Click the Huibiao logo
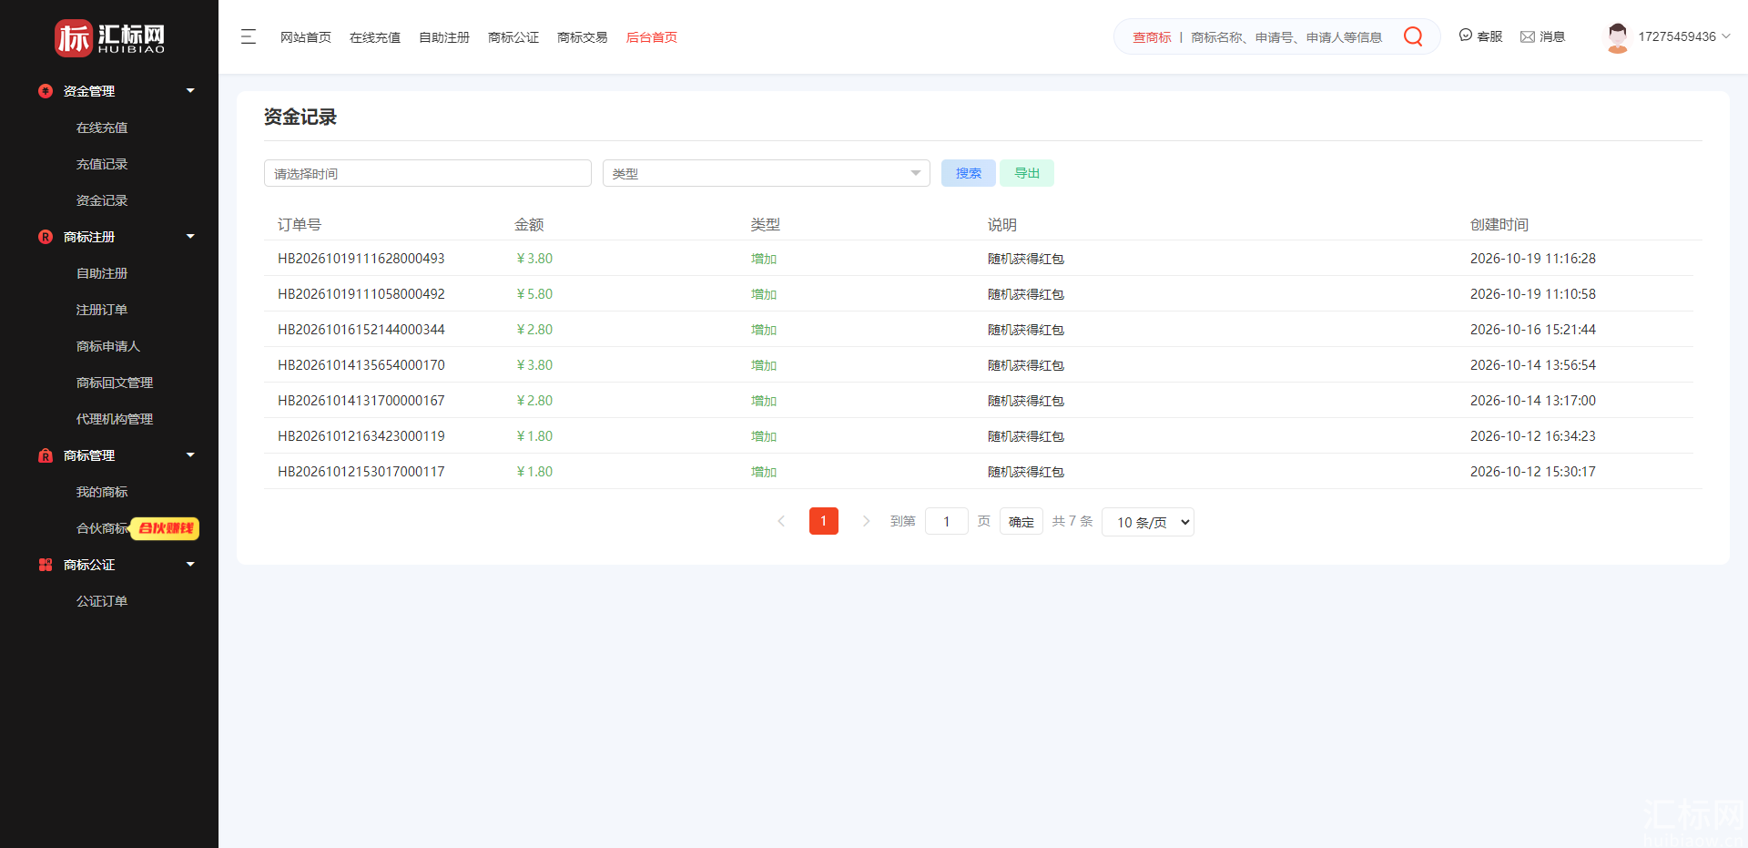The height and width of the screenshot is (848, 1748). (x=109, y=37)
